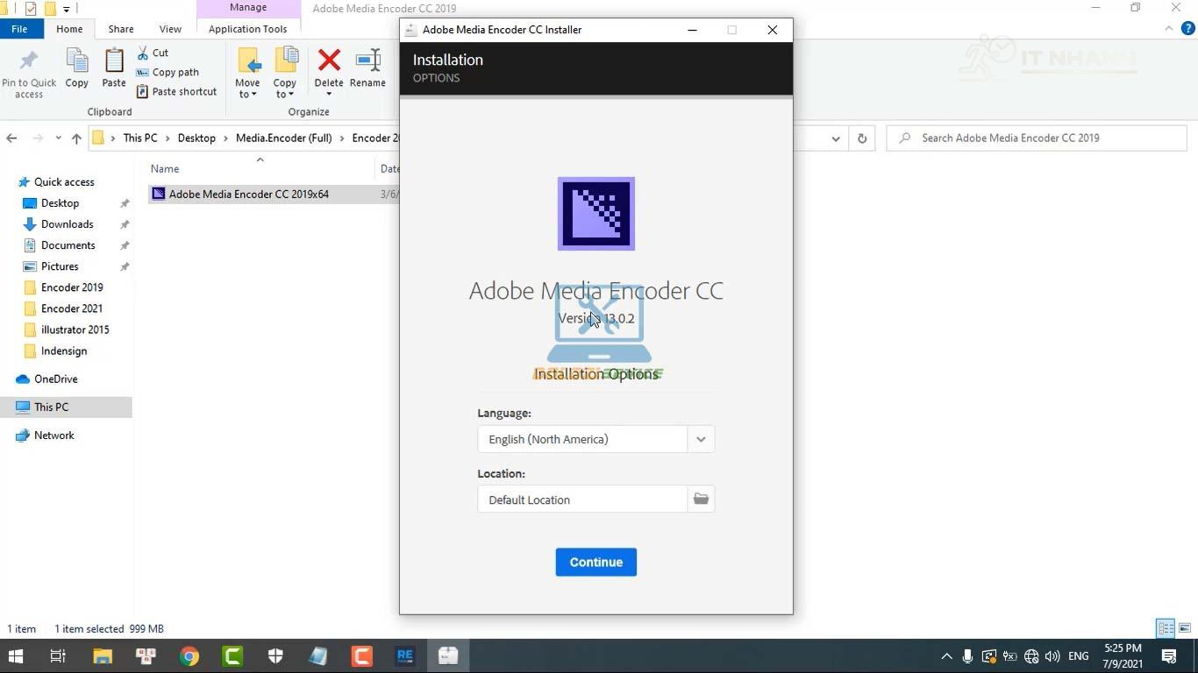Click the Paste icon in Clipboard group
Image resolution: width=1198 pixels, height=673 pixels.
113,68
